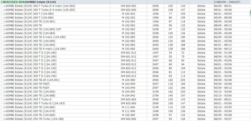Click the icon of 200 T (124.080) row with 77 and 105

tap(4, 14)
